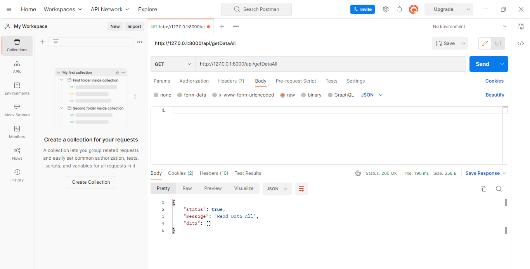
Task: Open the environment quick look icon
Action: point(521,26)
